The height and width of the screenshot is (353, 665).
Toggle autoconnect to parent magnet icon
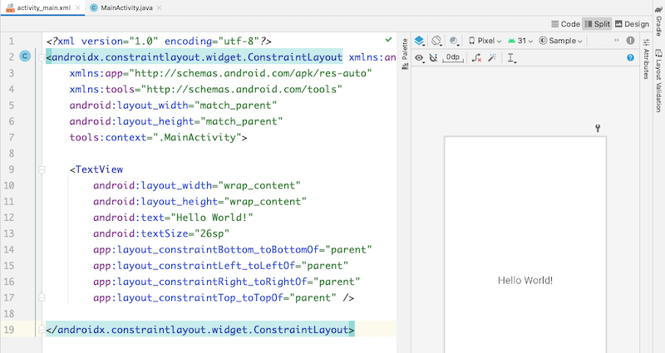click(x=433, y=57)
